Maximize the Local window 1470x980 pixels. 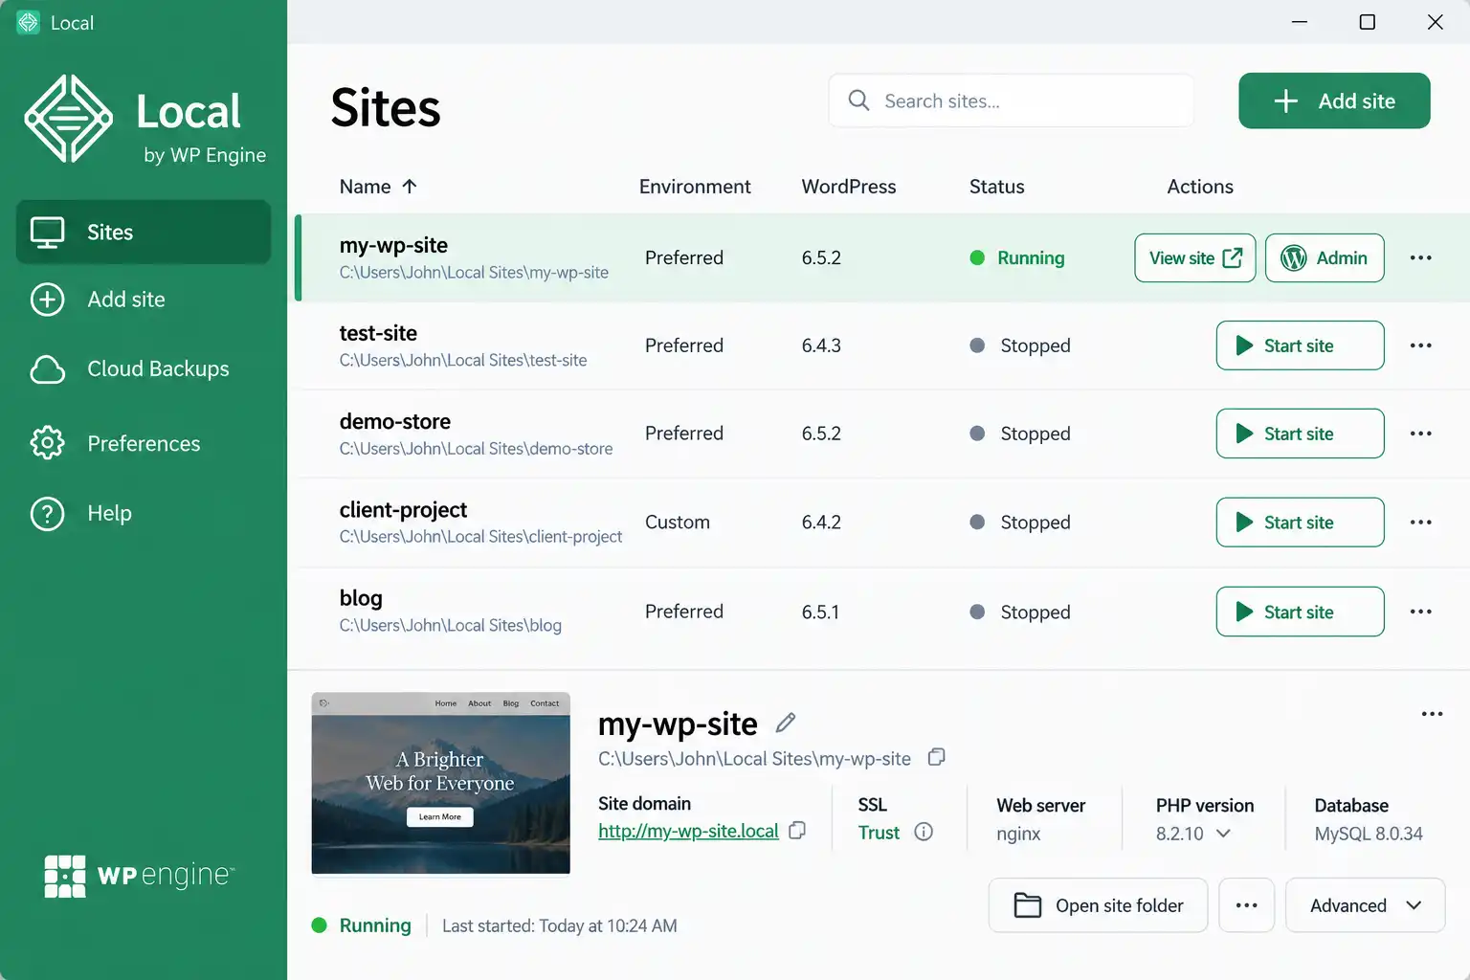[1368, 22]
